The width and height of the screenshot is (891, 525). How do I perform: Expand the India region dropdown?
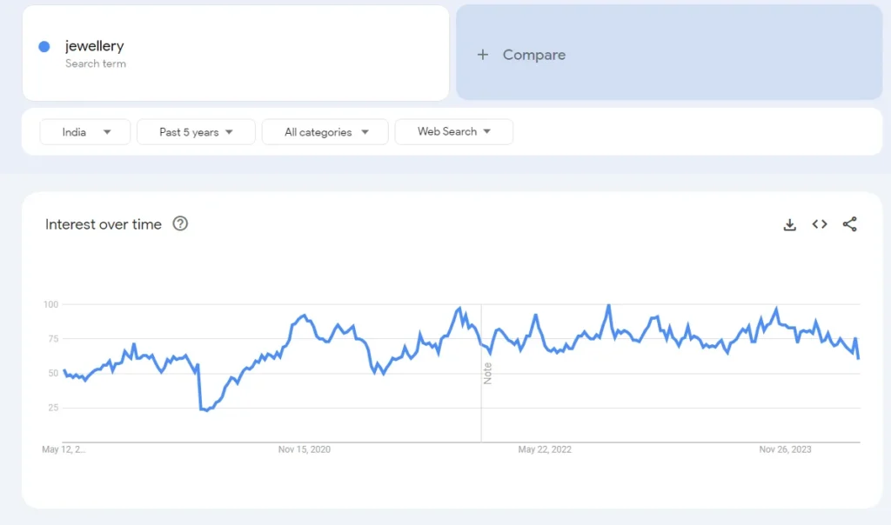(85, 132)
